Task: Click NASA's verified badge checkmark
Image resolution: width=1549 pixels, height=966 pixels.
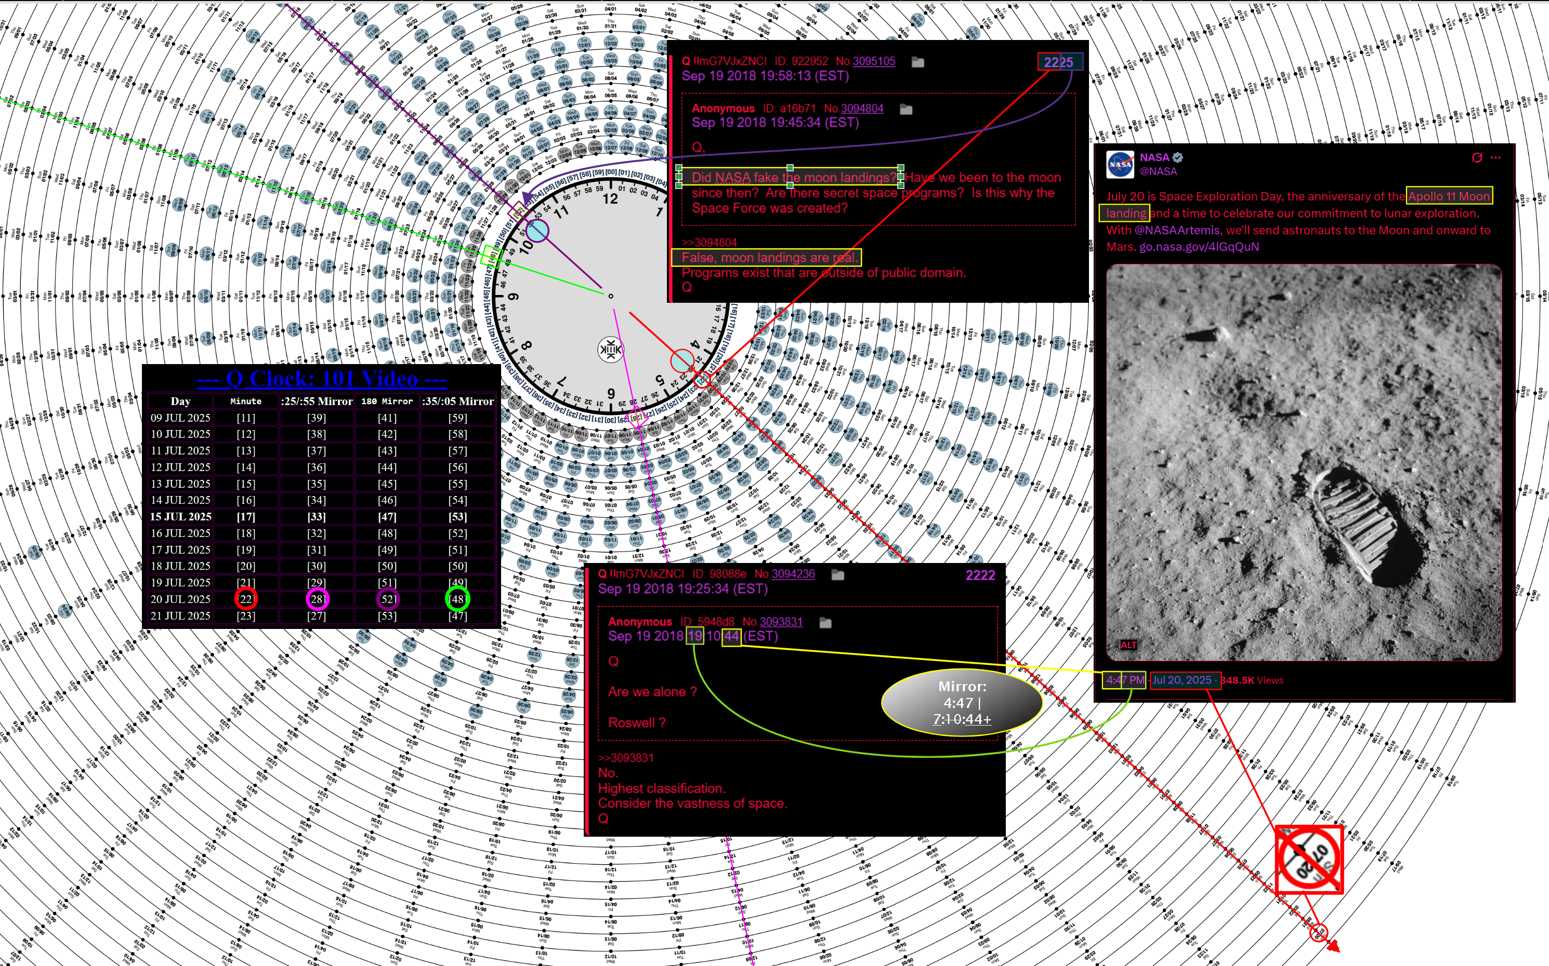Action: 1177,157
